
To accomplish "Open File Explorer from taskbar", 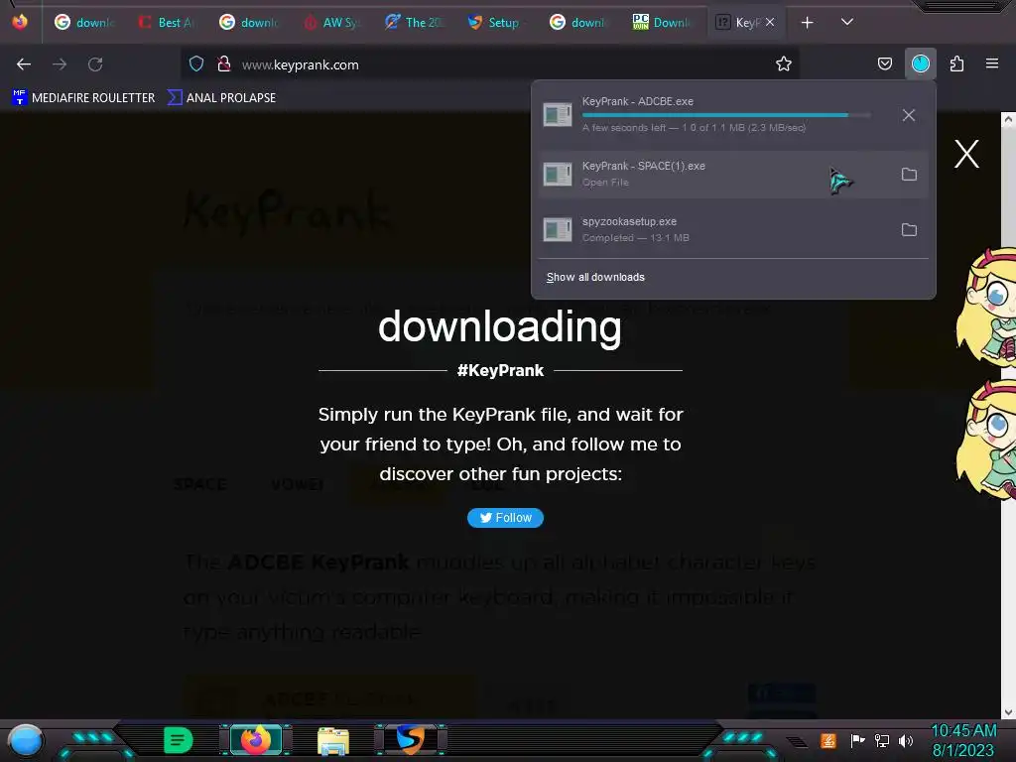I will 333,740.
